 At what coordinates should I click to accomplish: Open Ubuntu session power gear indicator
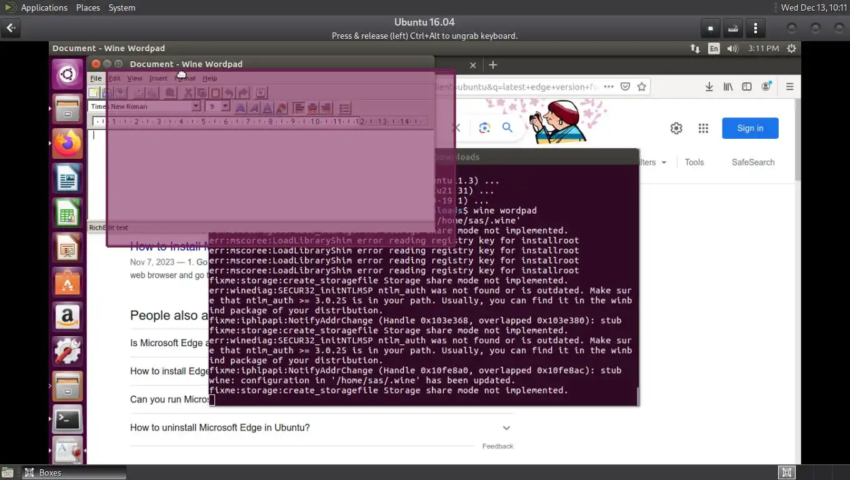click(792, 48)
